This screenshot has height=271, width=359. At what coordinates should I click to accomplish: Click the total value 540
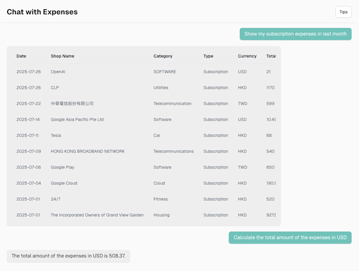270,151
